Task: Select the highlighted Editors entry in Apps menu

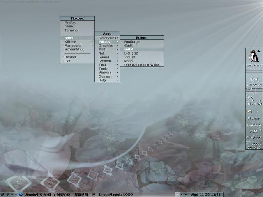Action: point(107,42)
